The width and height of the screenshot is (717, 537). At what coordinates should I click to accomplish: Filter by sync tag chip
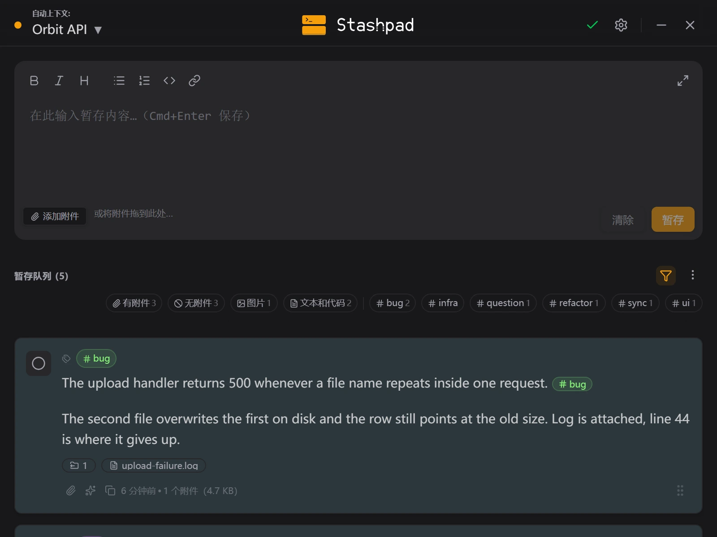635,303
